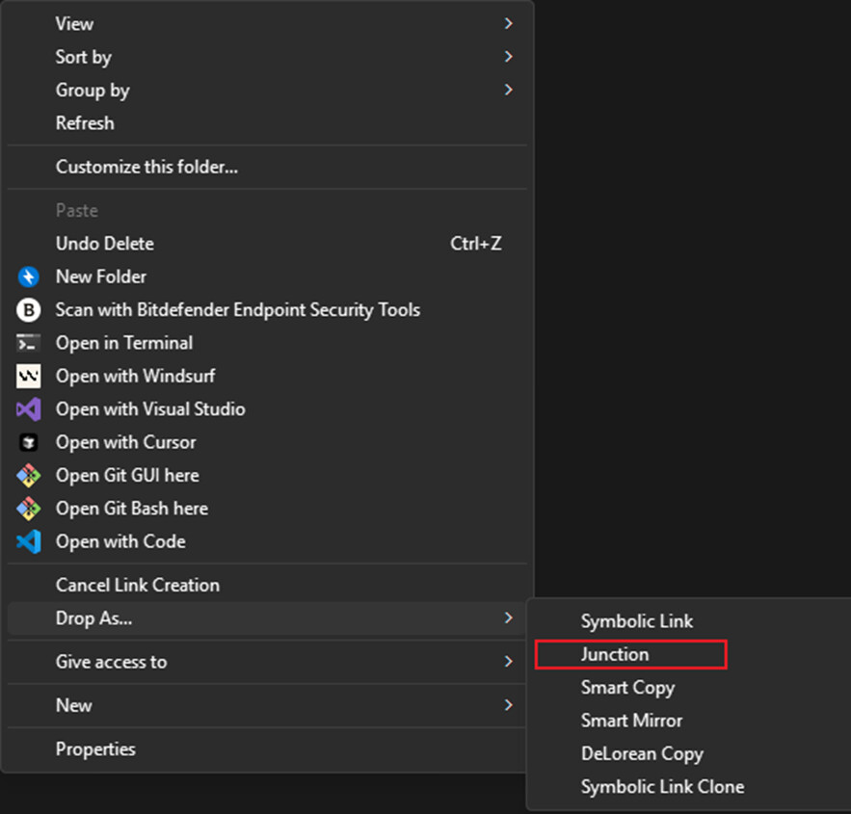Scan with Bitdefender Endpoint Security Tools
Screen dimensions: 851x814
tap(267, 309)
